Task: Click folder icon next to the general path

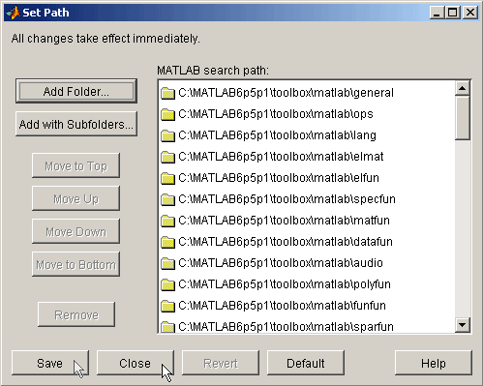Action: coord(167,93)
